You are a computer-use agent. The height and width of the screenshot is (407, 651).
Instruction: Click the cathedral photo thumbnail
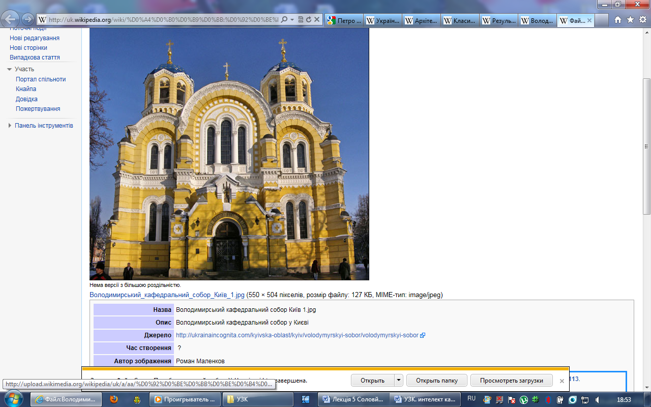tap(229, 154)
